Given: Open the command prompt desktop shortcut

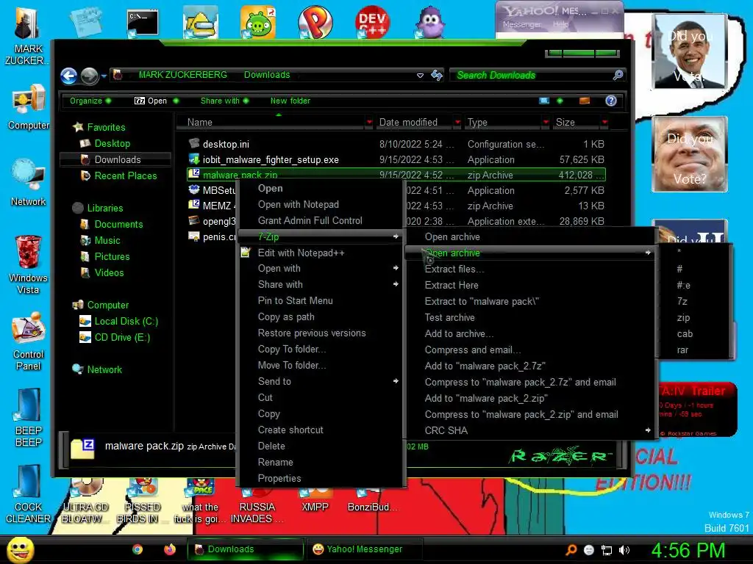Looking at the screenshot, I should 143,23.
